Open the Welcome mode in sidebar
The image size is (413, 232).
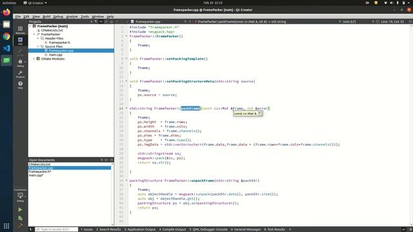pyautogui.click(x=20, y=30)
